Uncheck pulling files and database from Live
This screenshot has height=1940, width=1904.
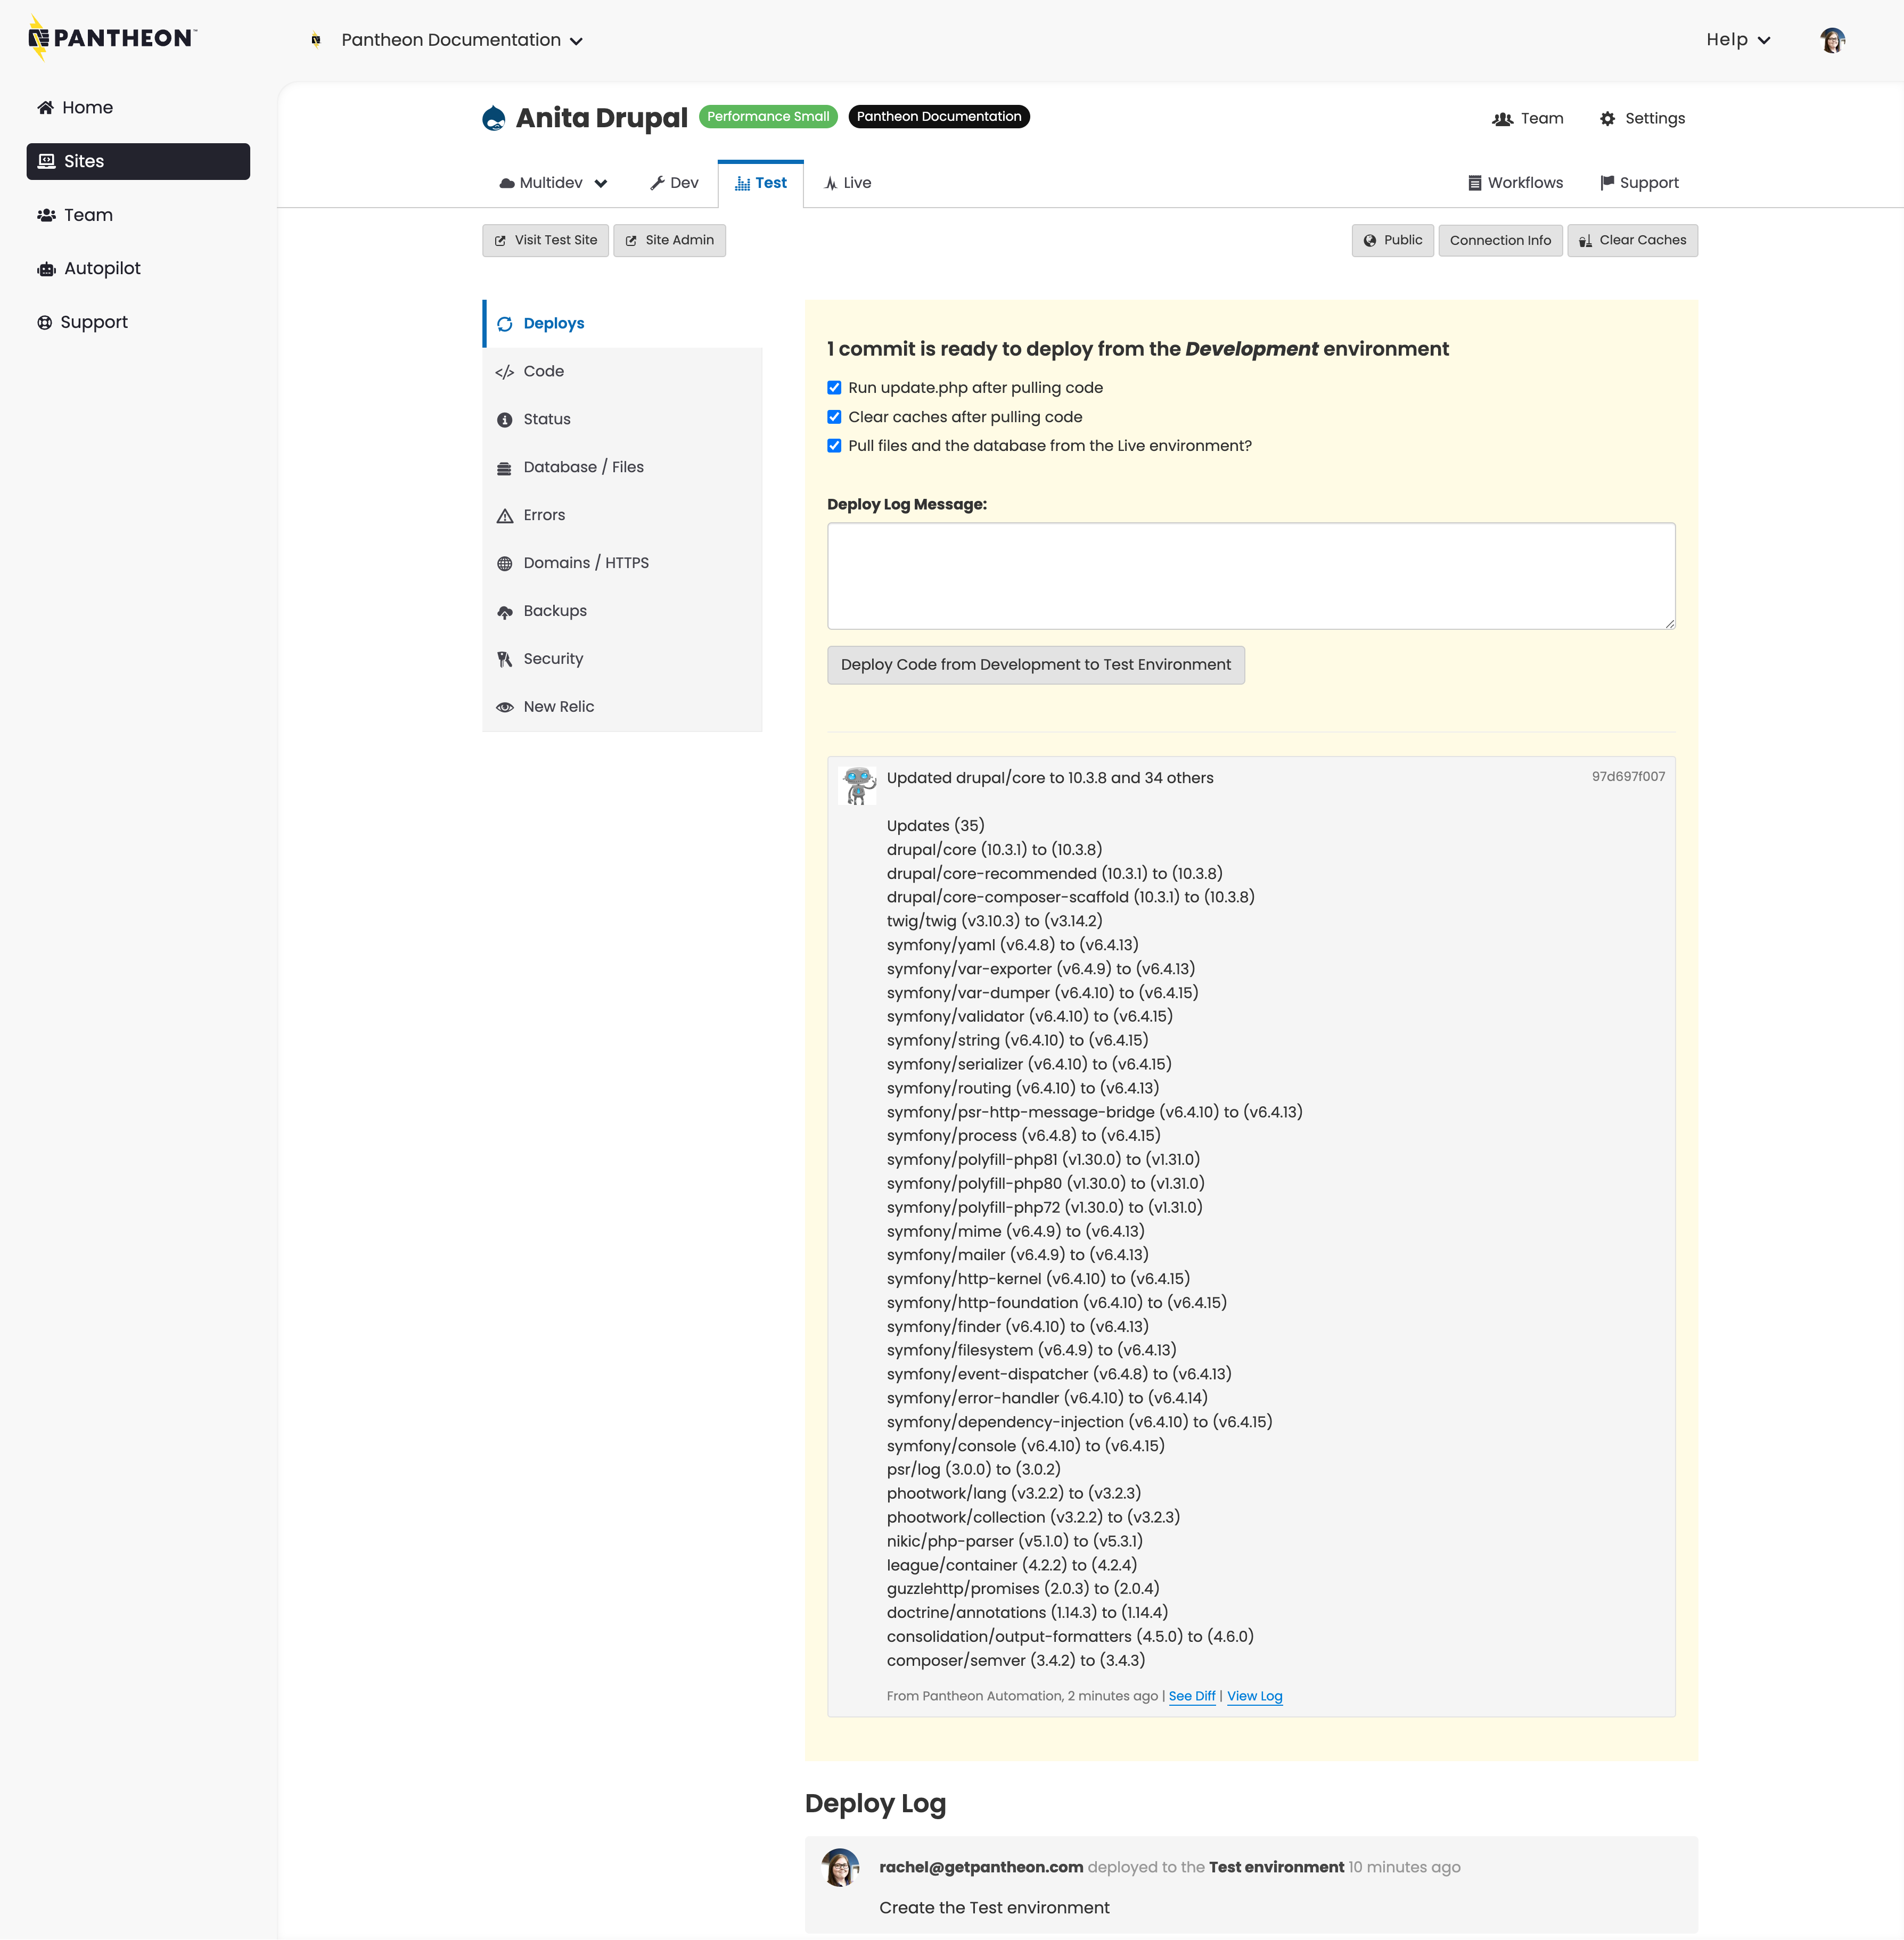tap(834, 445)
